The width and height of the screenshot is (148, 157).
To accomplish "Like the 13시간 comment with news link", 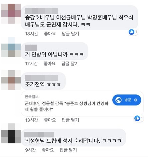I will click(50, 120).
